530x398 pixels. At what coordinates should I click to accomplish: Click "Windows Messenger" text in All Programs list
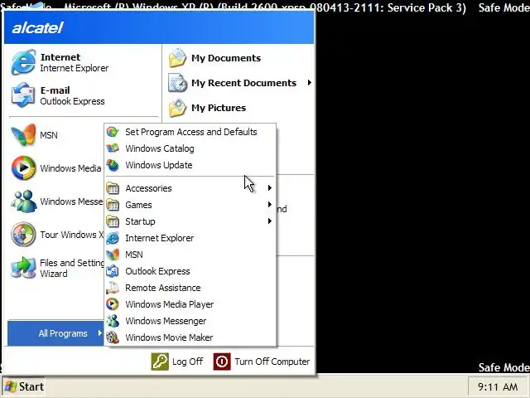pos(166,321)
